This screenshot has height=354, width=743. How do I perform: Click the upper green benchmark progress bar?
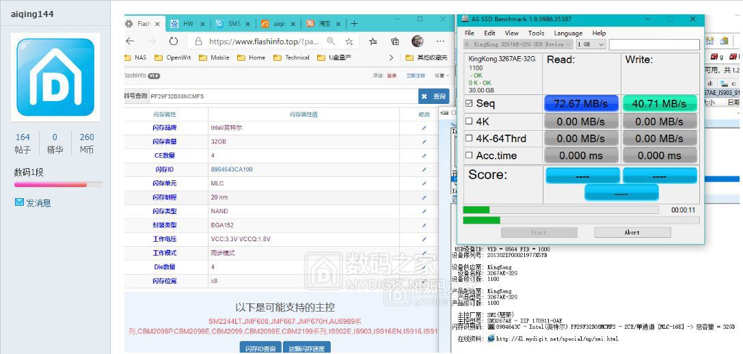click(x=560, y=210)
